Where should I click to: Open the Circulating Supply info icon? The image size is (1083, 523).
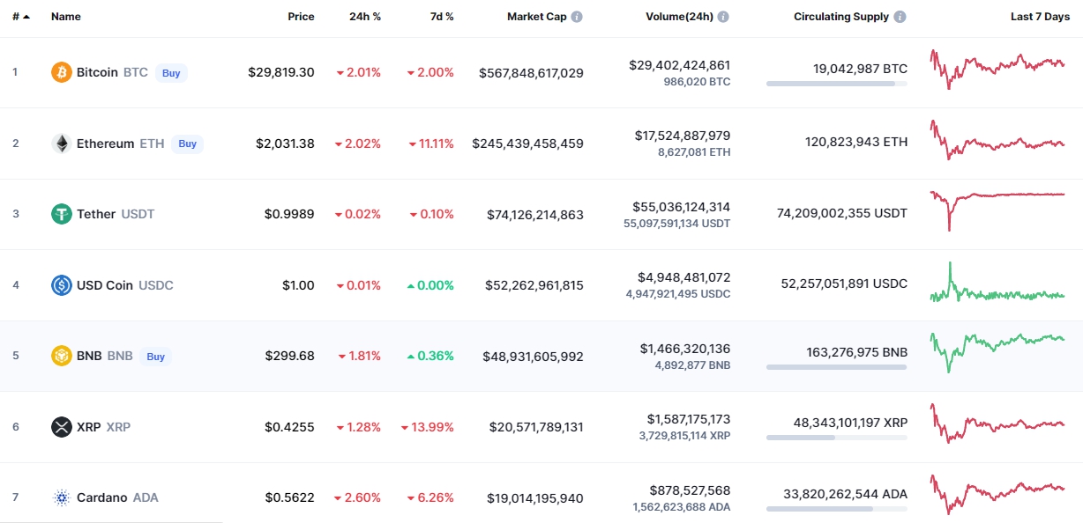coord(900,17)
